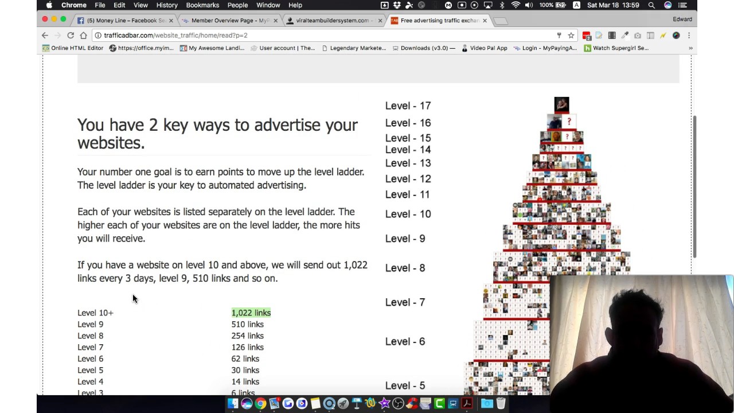Click the page vertical scrollbar thumb
Viewport: 734px width, 413px height.
point(695,186)
